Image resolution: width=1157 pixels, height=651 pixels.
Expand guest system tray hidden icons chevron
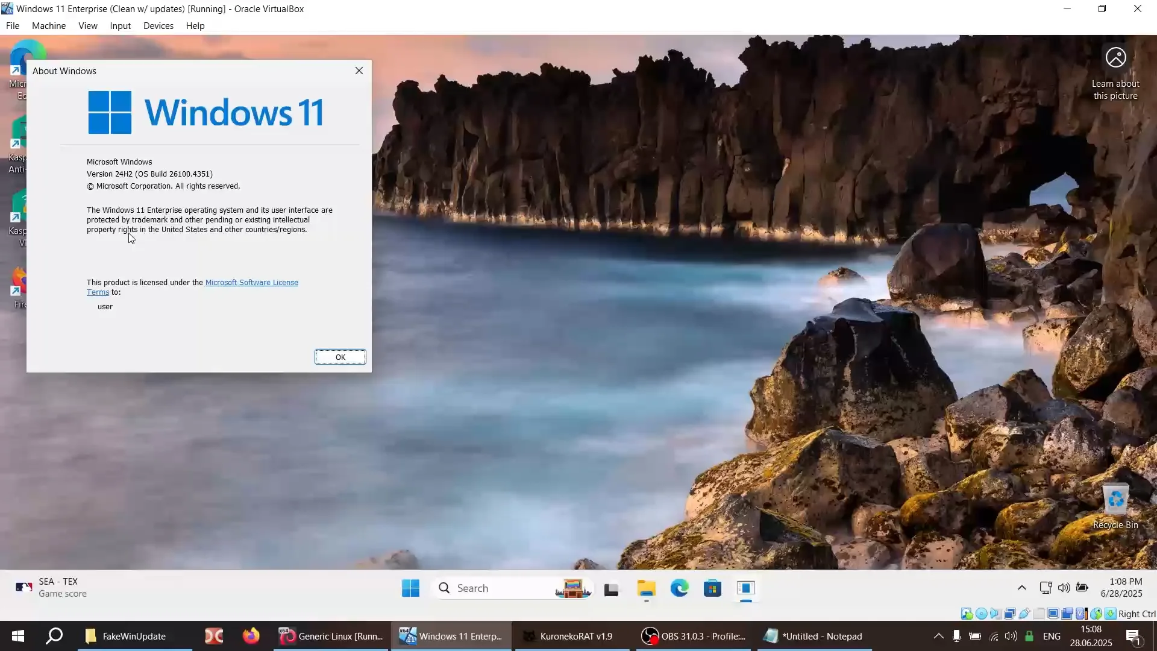(x=1021, y=588)
